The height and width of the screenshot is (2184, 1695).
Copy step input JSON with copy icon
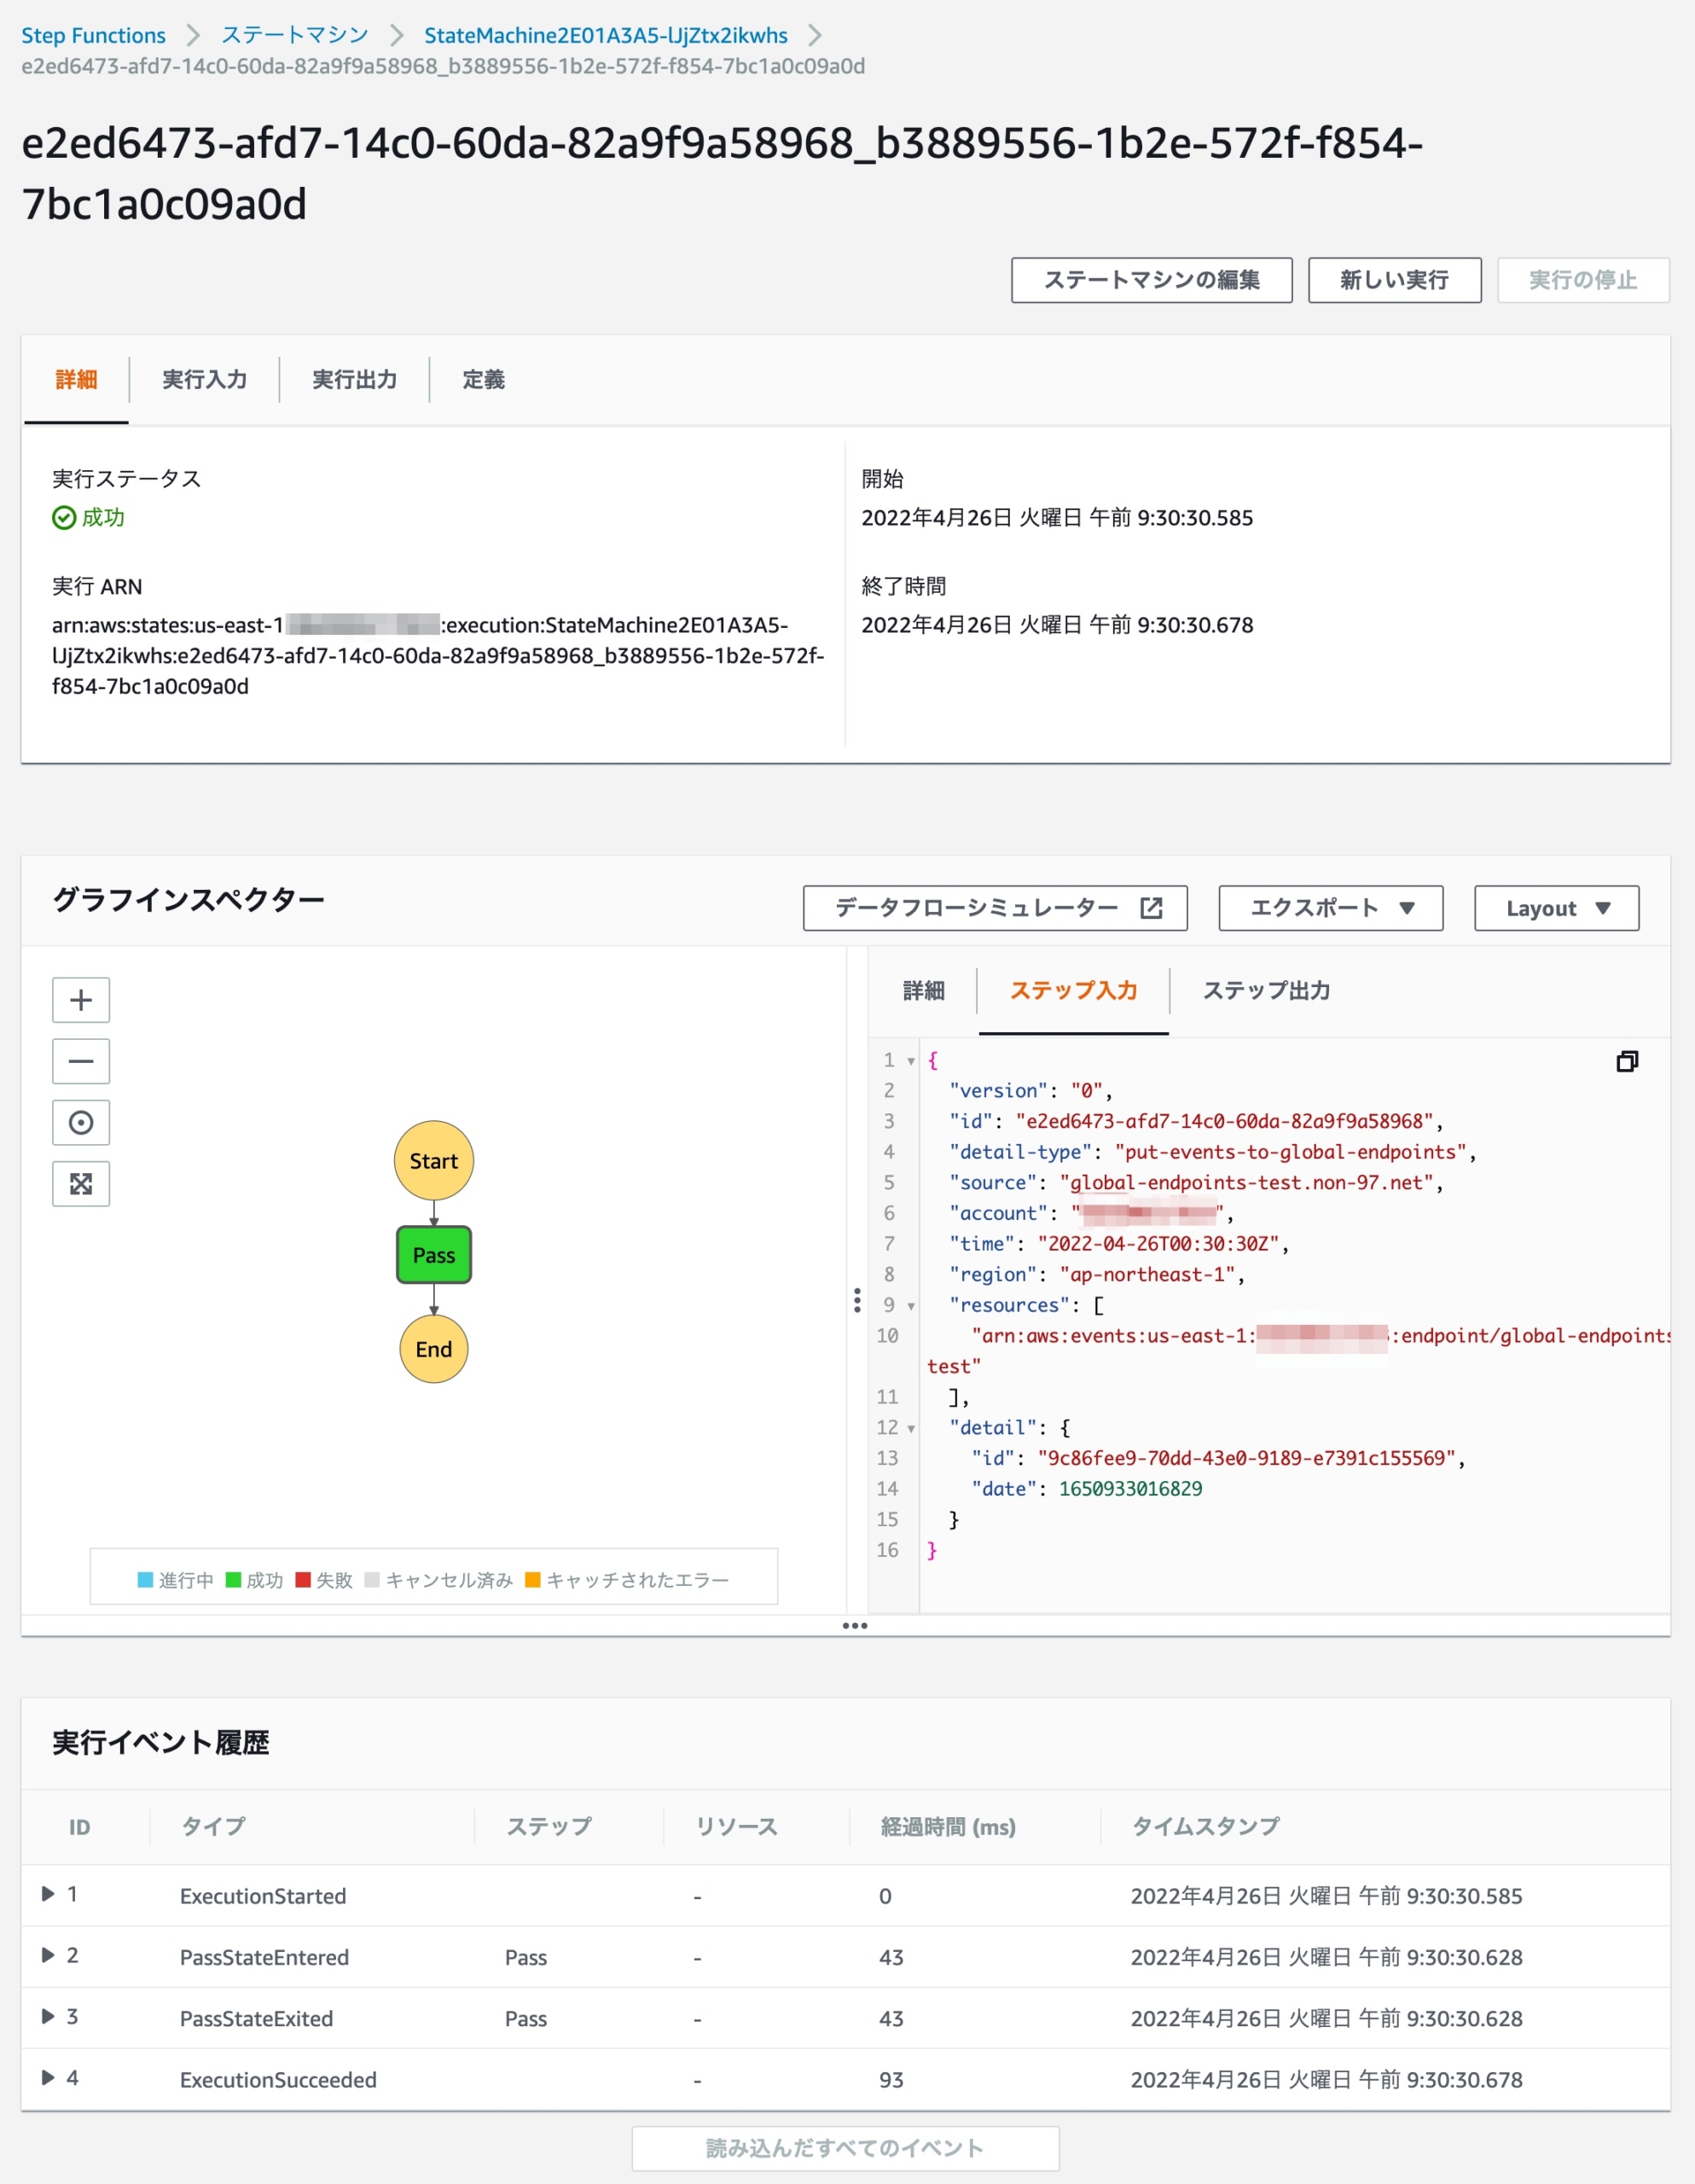click(1627, 1061)
